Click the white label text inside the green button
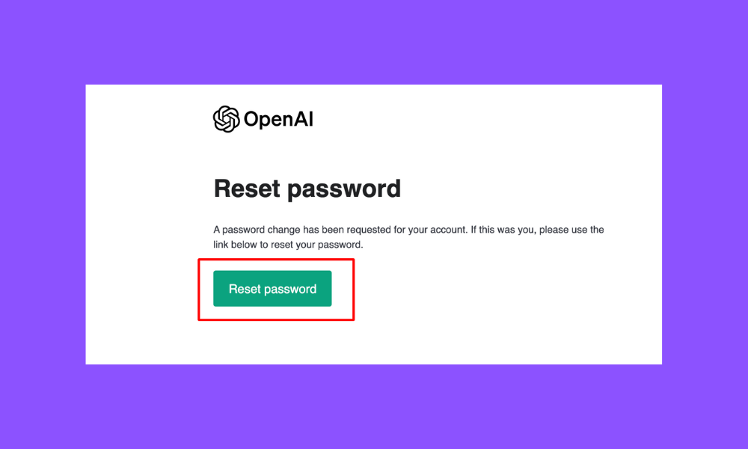This screenshot has height=449, width=748. [272, 289]
